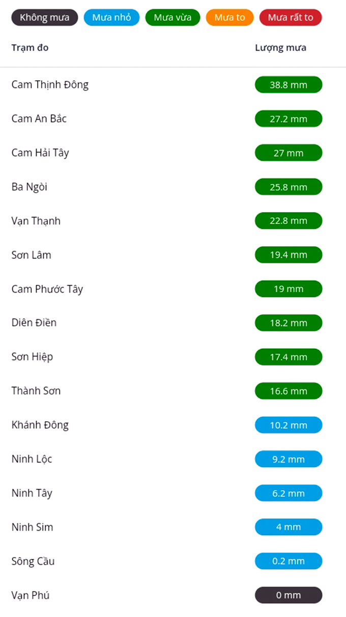Sort by 'Lượng mưa' column header
Image resolution: width=346 pixels, height=617 pixels.
pos(280,48)
